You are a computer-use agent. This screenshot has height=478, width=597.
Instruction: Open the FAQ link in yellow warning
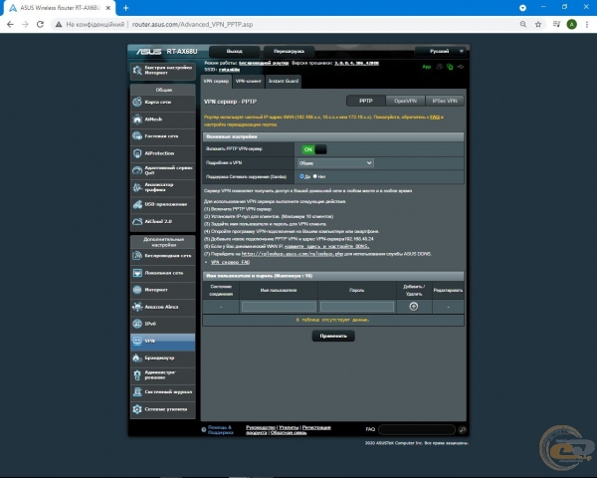coord(435,118)
